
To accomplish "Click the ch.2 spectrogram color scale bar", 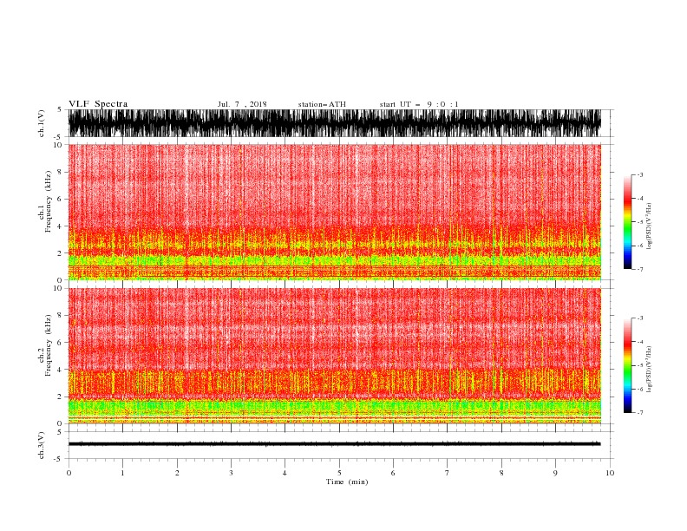I will [x=627, y=365].
